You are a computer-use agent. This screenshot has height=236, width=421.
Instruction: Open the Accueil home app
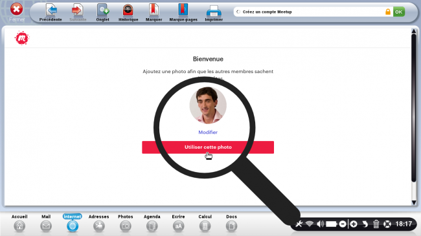click(19, 223)
